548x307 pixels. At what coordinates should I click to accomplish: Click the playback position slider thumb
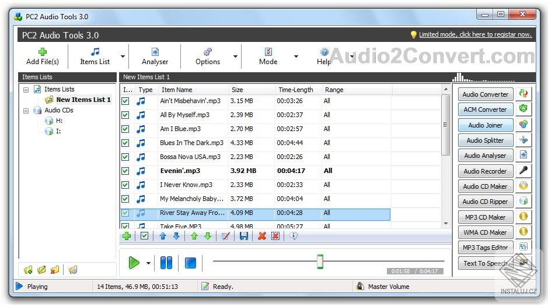pyautogui.click(x=320, y=262)
